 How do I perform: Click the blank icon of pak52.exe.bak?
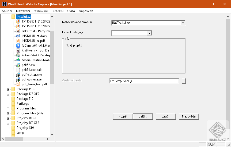point(18,70)
